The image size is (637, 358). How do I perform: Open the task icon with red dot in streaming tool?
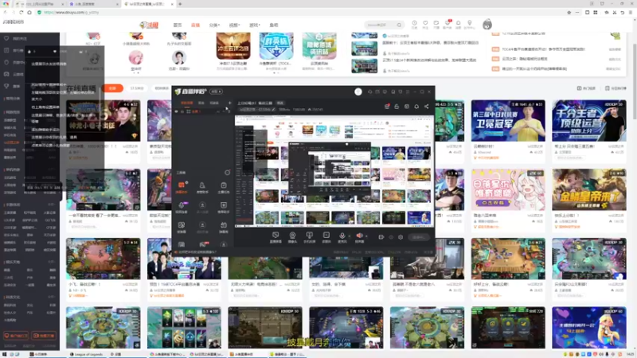tap(387, 107)
